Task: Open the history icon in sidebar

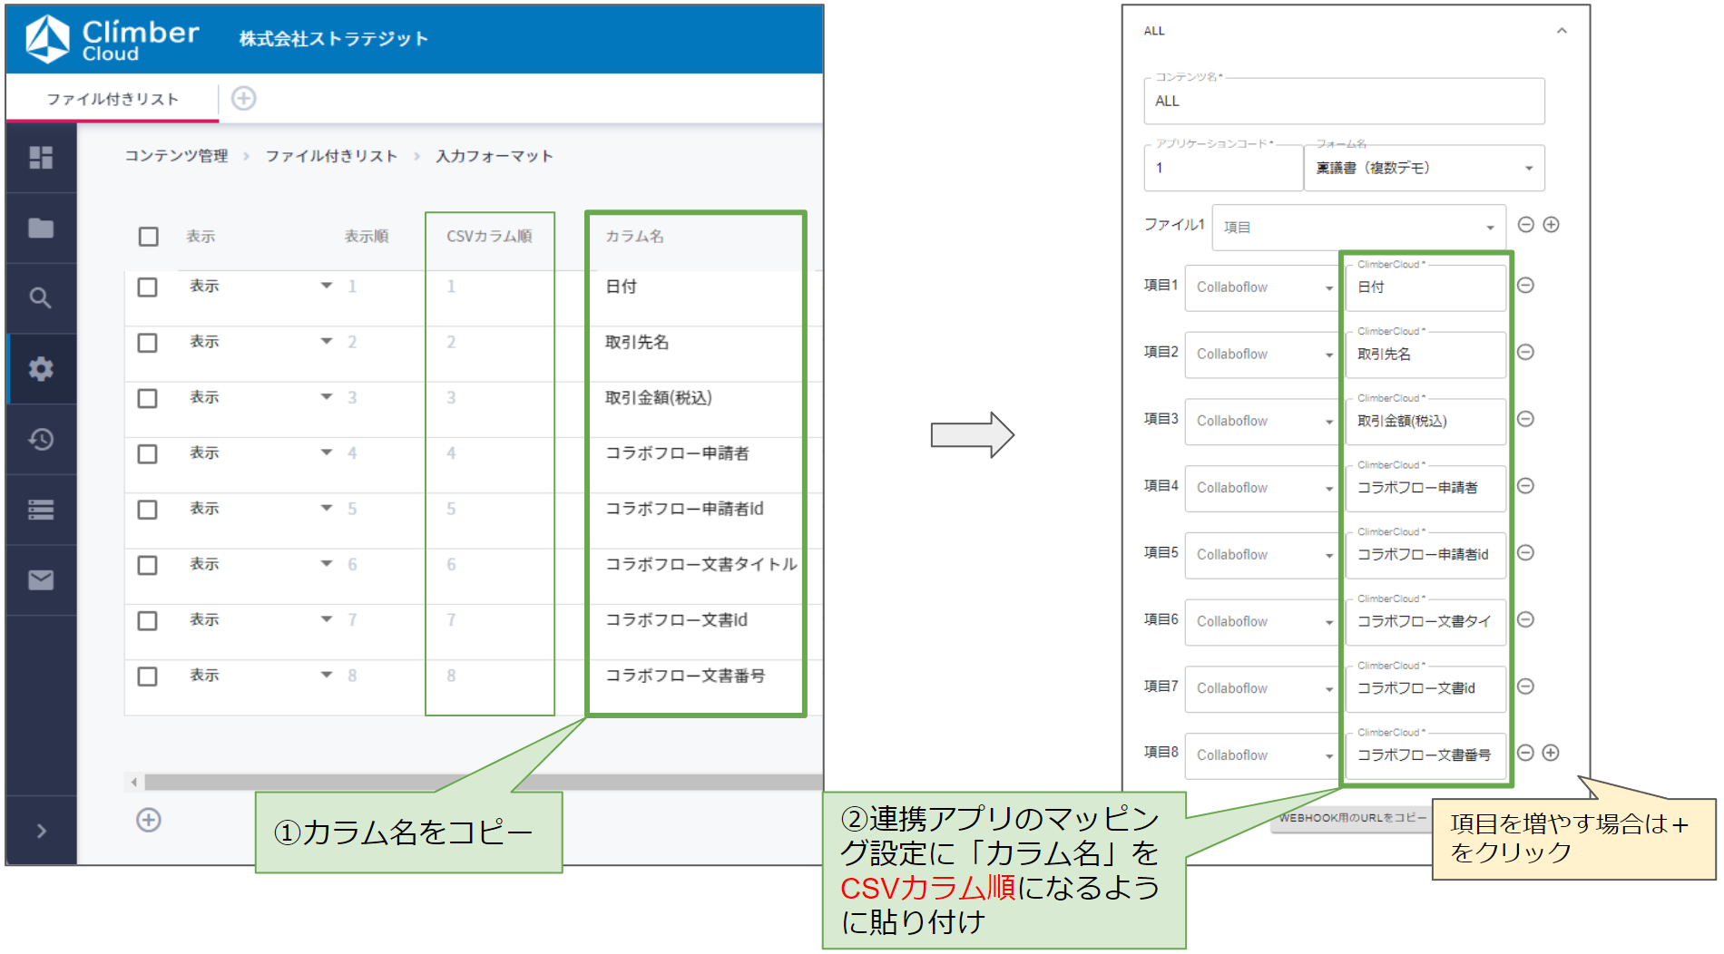Action: [x=41, y=440]
